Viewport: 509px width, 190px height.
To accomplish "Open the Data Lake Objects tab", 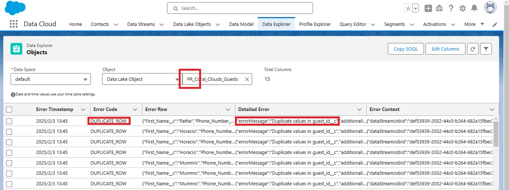I will point(192,24).
